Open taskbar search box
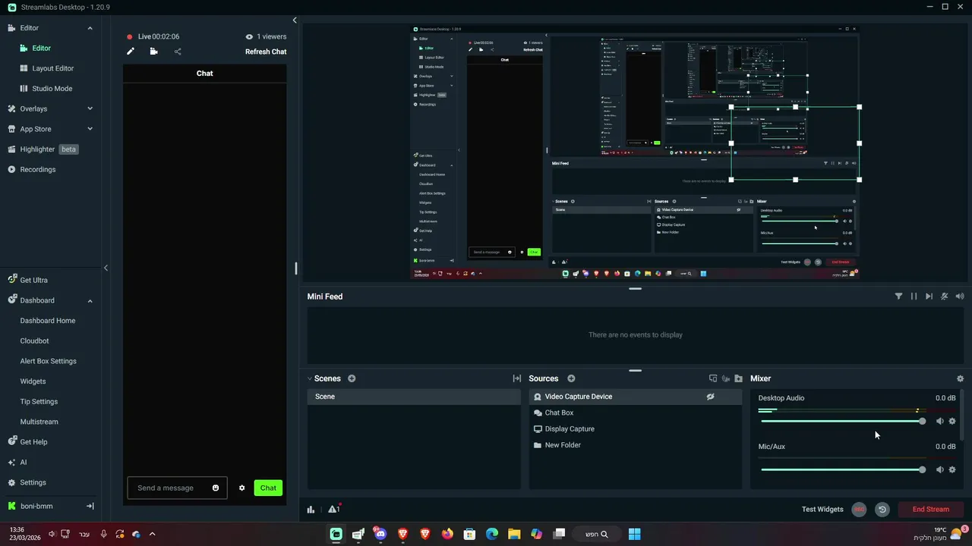 pos(596,534)
